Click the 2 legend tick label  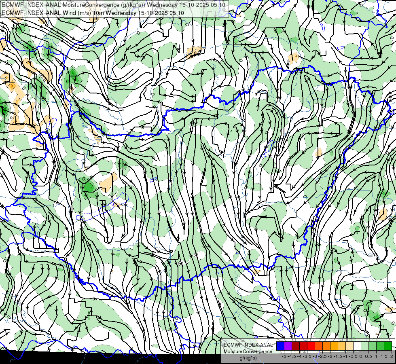coord(392,356)
